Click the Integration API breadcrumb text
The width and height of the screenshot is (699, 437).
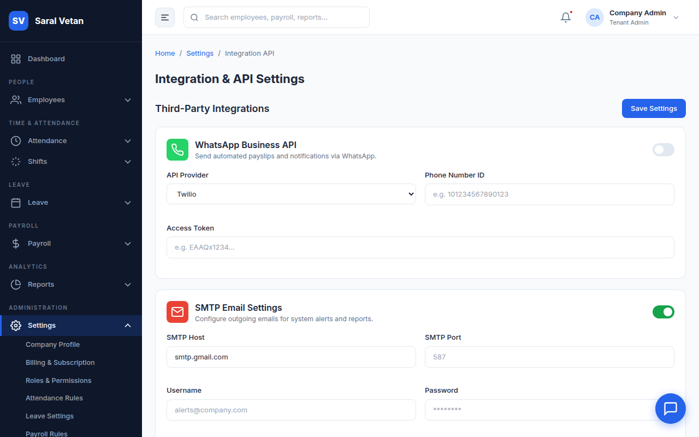250,54
